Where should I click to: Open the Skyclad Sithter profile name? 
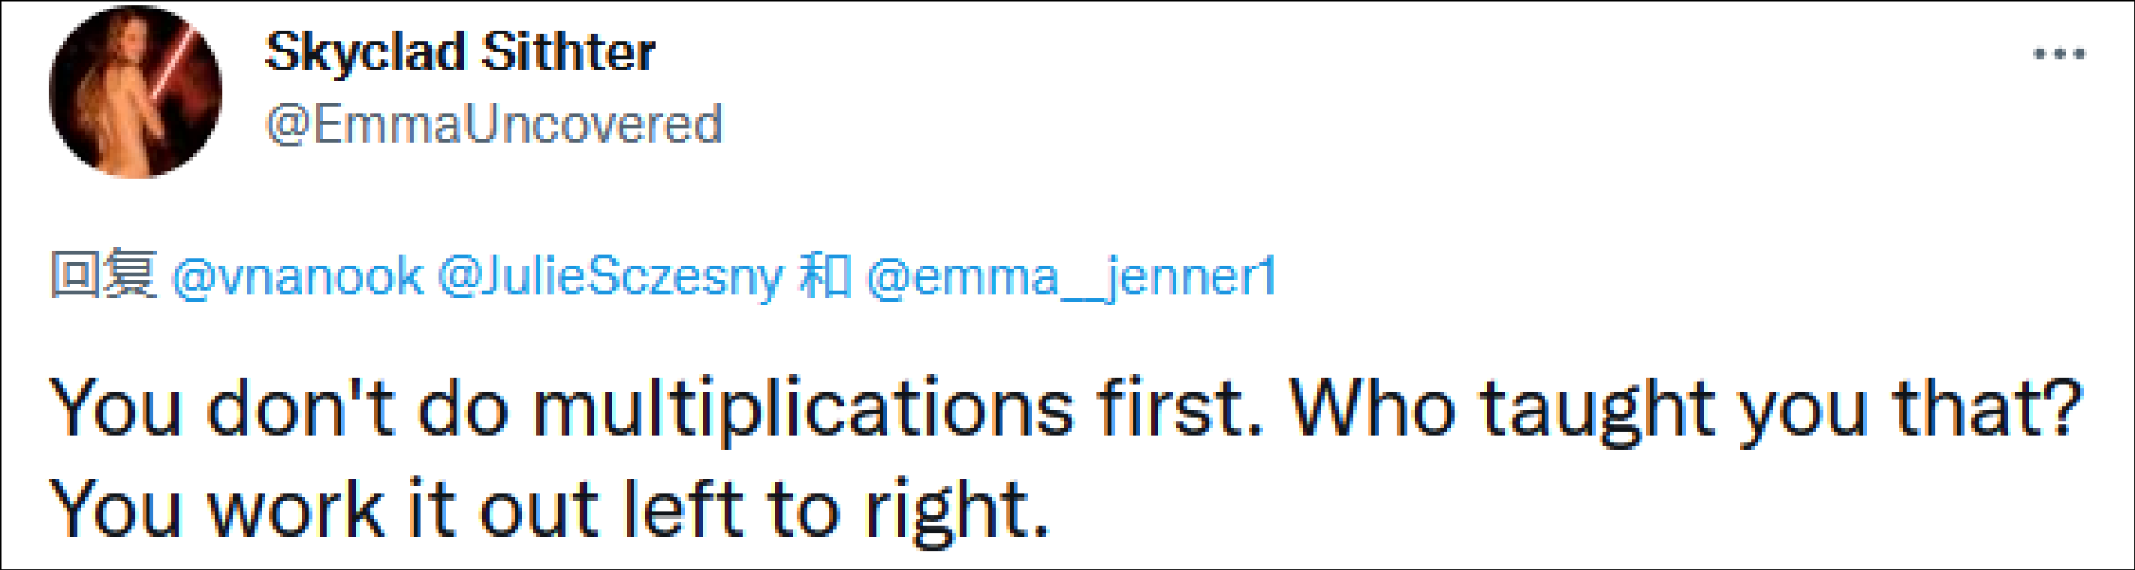pos(460,53)
